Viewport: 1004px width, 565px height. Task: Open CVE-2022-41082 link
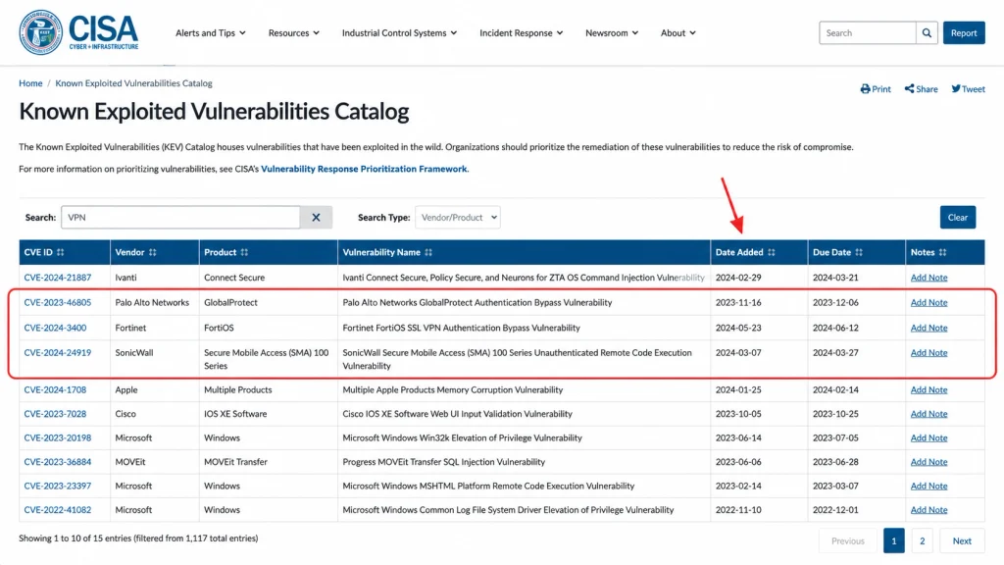pos(58,510)
